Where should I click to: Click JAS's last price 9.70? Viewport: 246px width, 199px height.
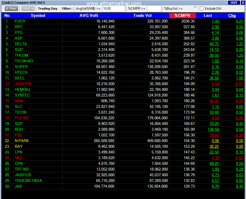pyautogui.click(x=215, y=186)
